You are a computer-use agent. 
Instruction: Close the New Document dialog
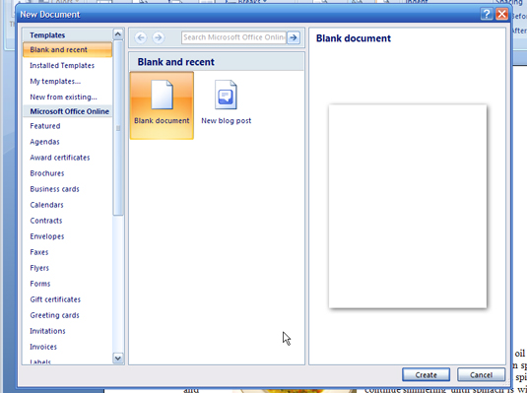[x=501, y=14]
